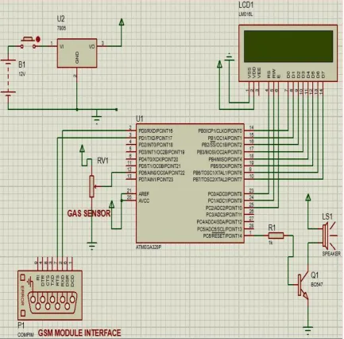This screenshot has width=344, height=339.
Task: Click the 12V battery value label
Action: click(x=22, y=74)
